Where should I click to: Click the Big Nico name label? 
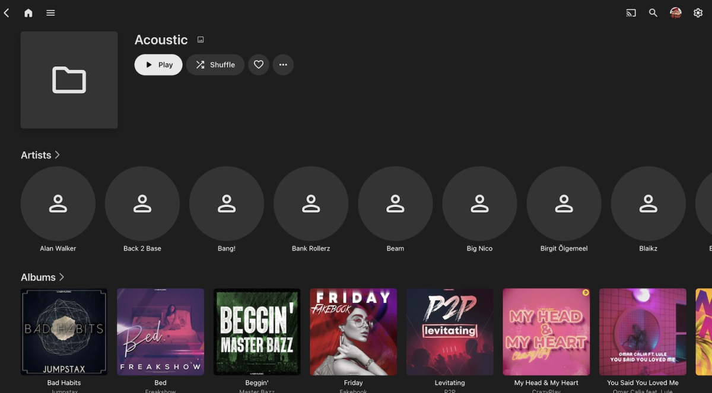479,249
